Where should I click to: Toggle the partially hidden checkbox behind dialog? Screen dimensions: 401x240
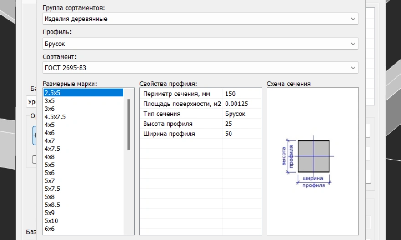(x=35, y=159)
